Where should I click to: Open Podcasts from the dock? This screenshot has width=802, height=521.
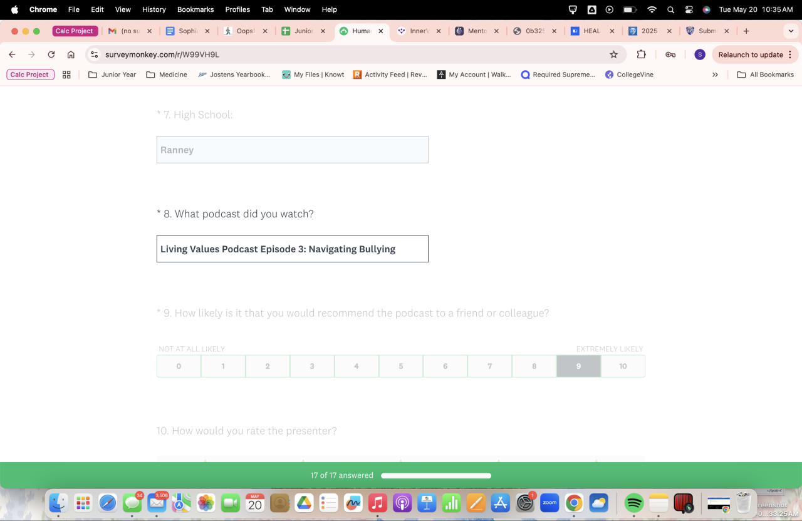tap(402, 502)
